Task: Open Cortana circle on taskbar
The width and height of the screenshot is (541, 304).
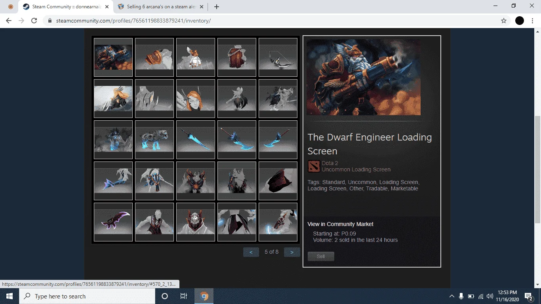Action: coord(165,296)
